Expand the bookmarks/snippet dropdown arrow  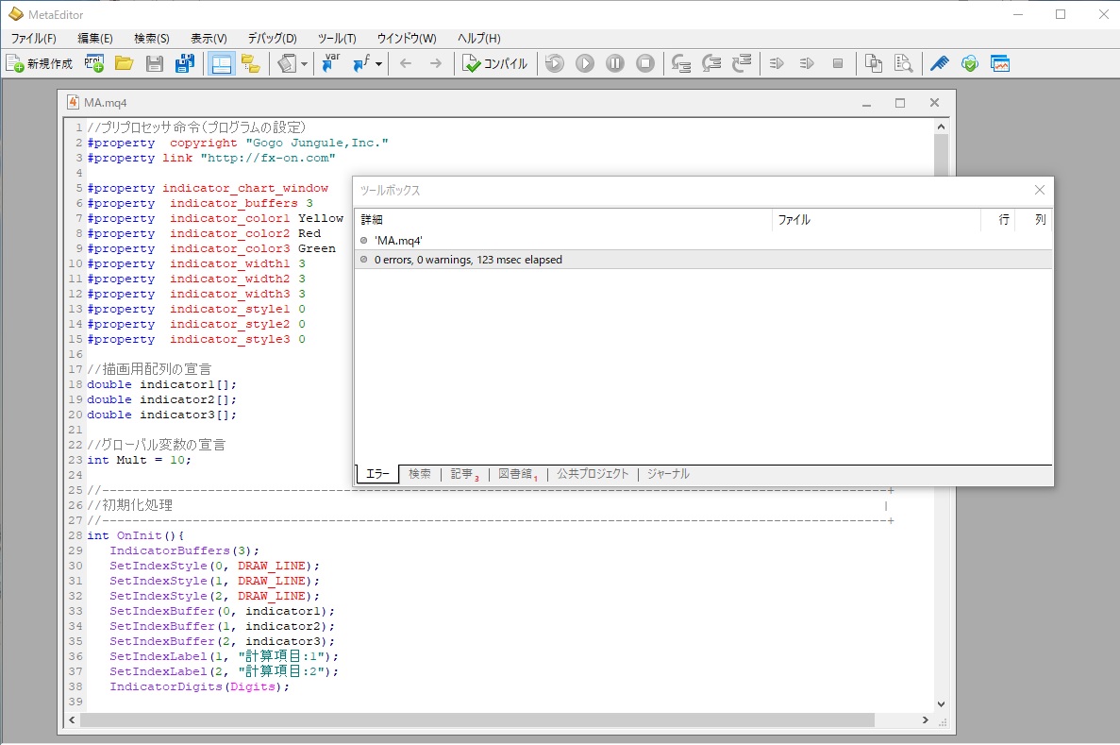304,63
